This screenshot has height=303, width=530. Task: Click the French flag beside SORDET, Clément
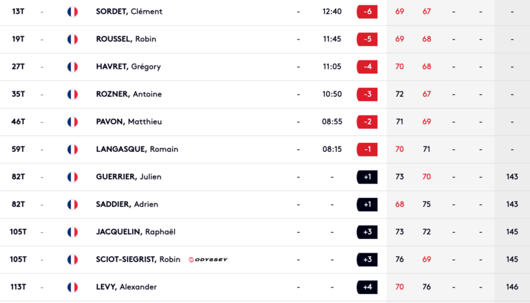click(x=72, y=12)
